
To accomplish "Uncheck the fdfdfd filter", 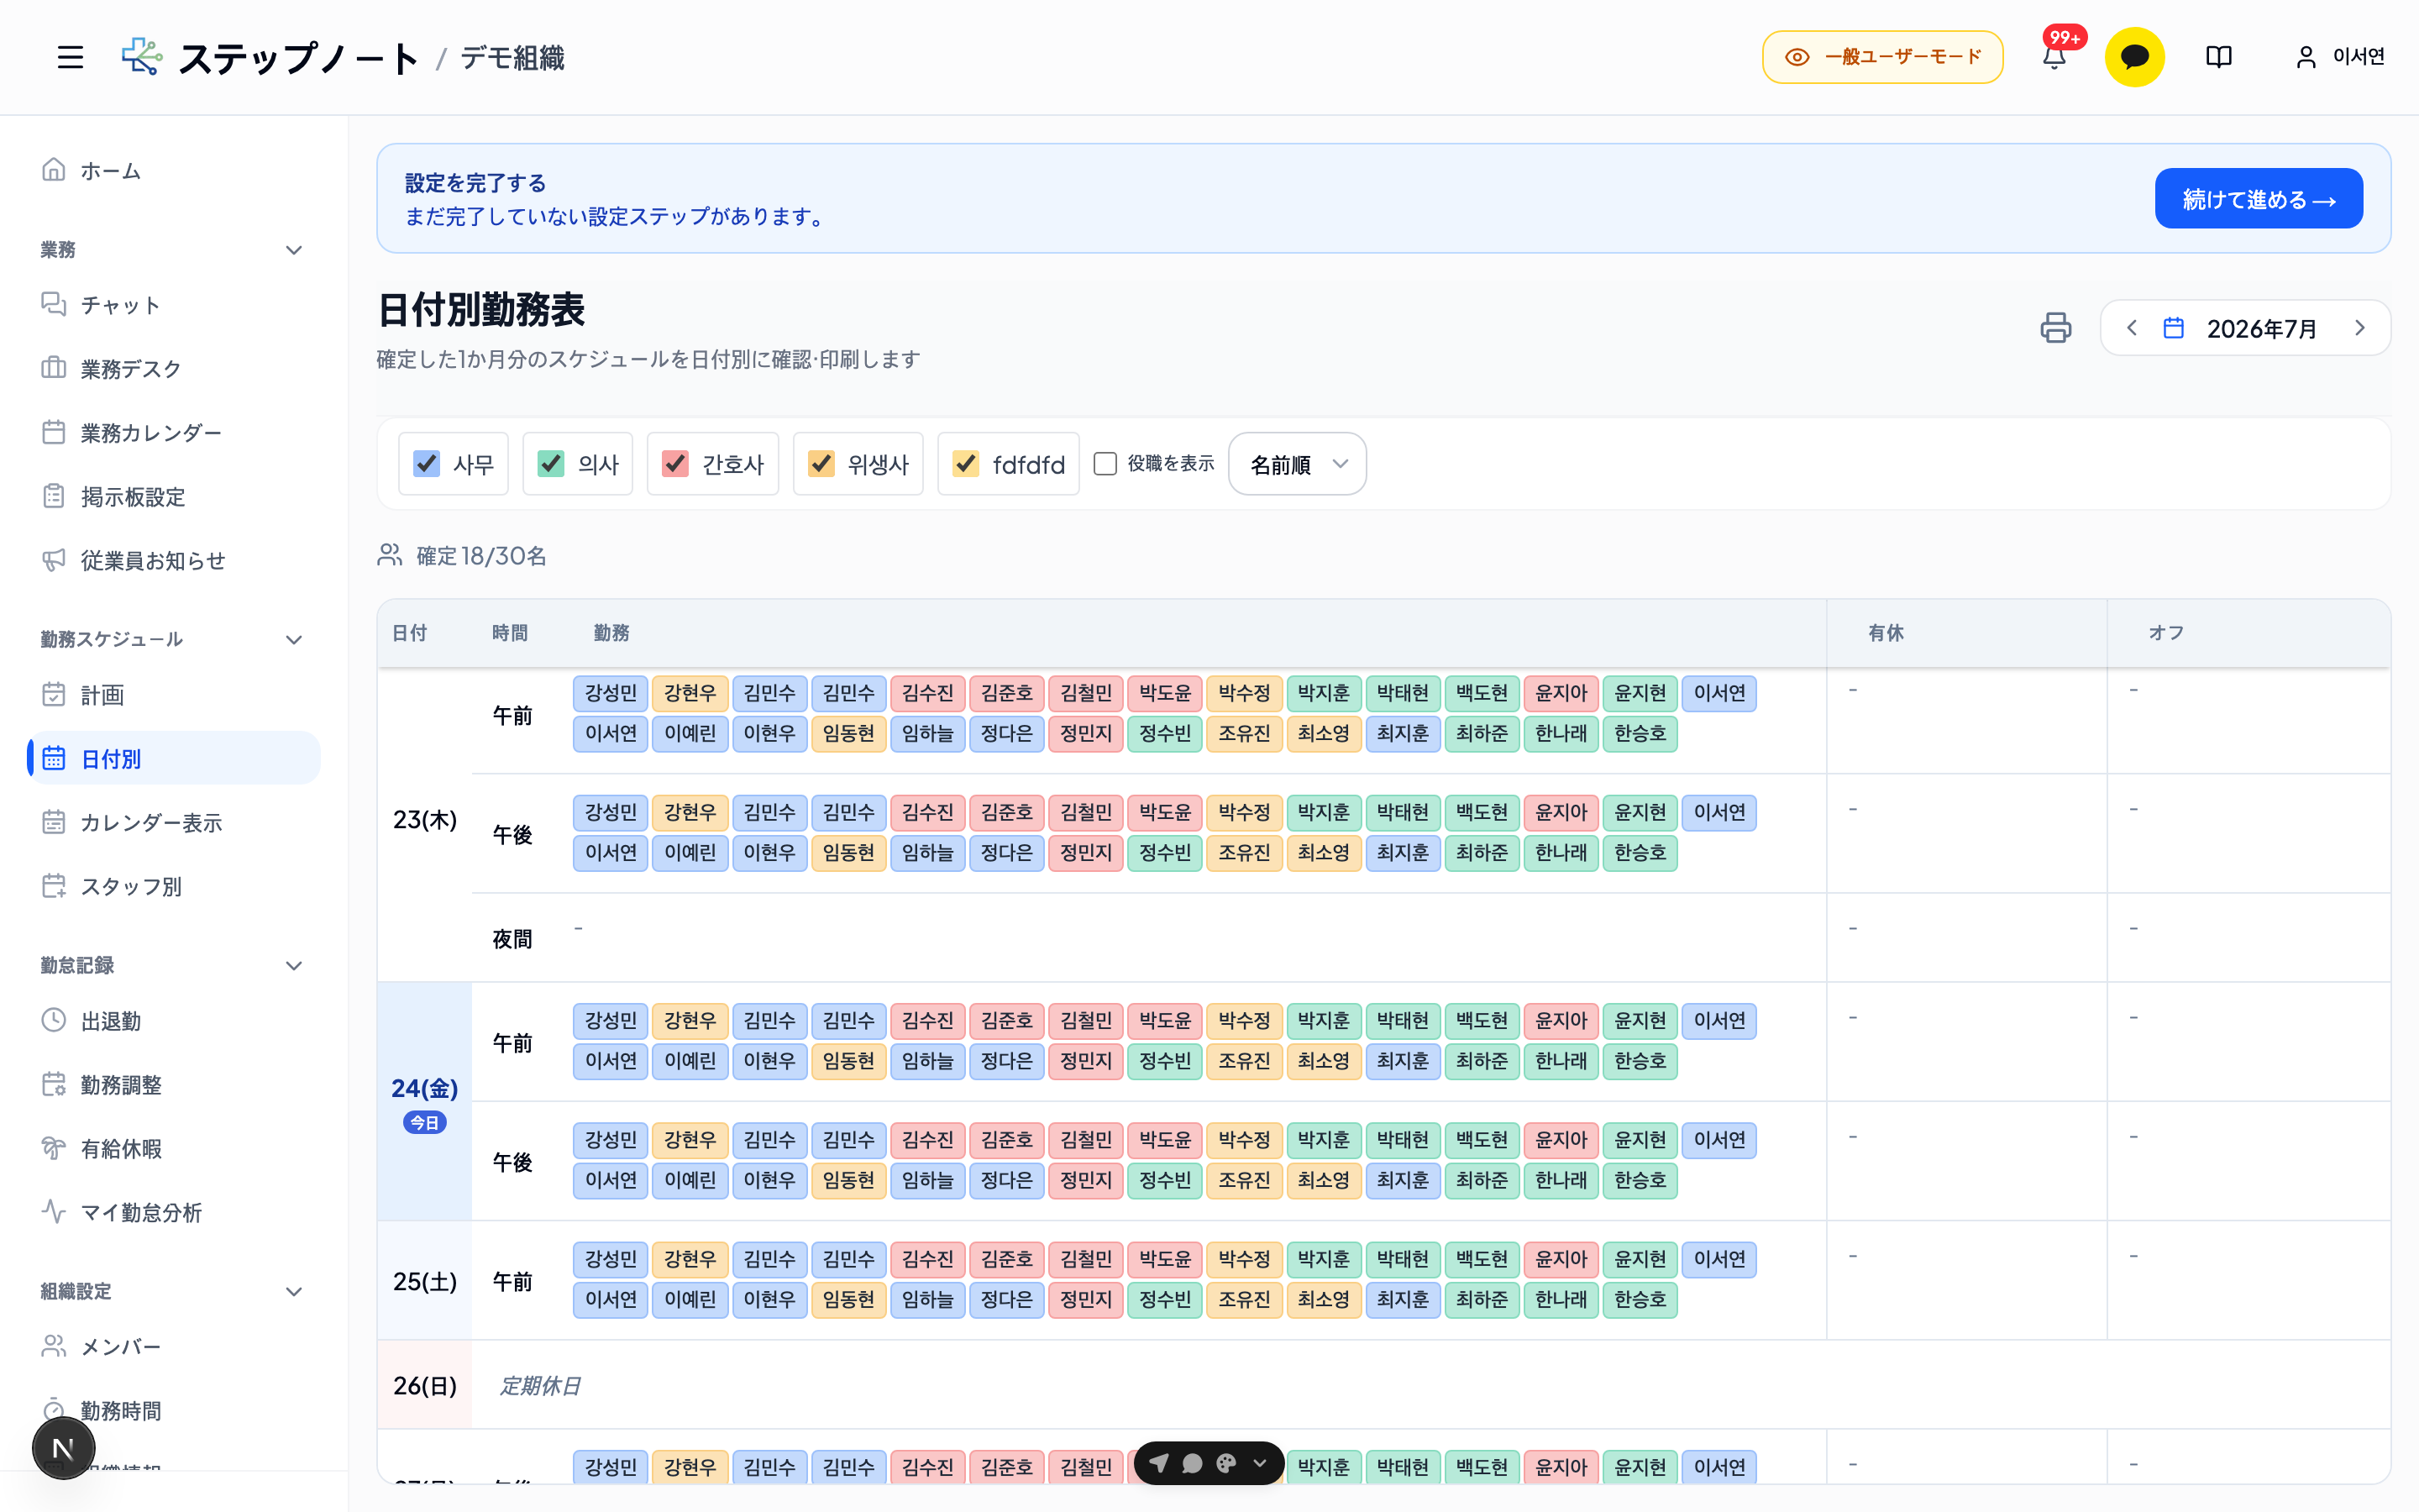I will coord(966,464).
